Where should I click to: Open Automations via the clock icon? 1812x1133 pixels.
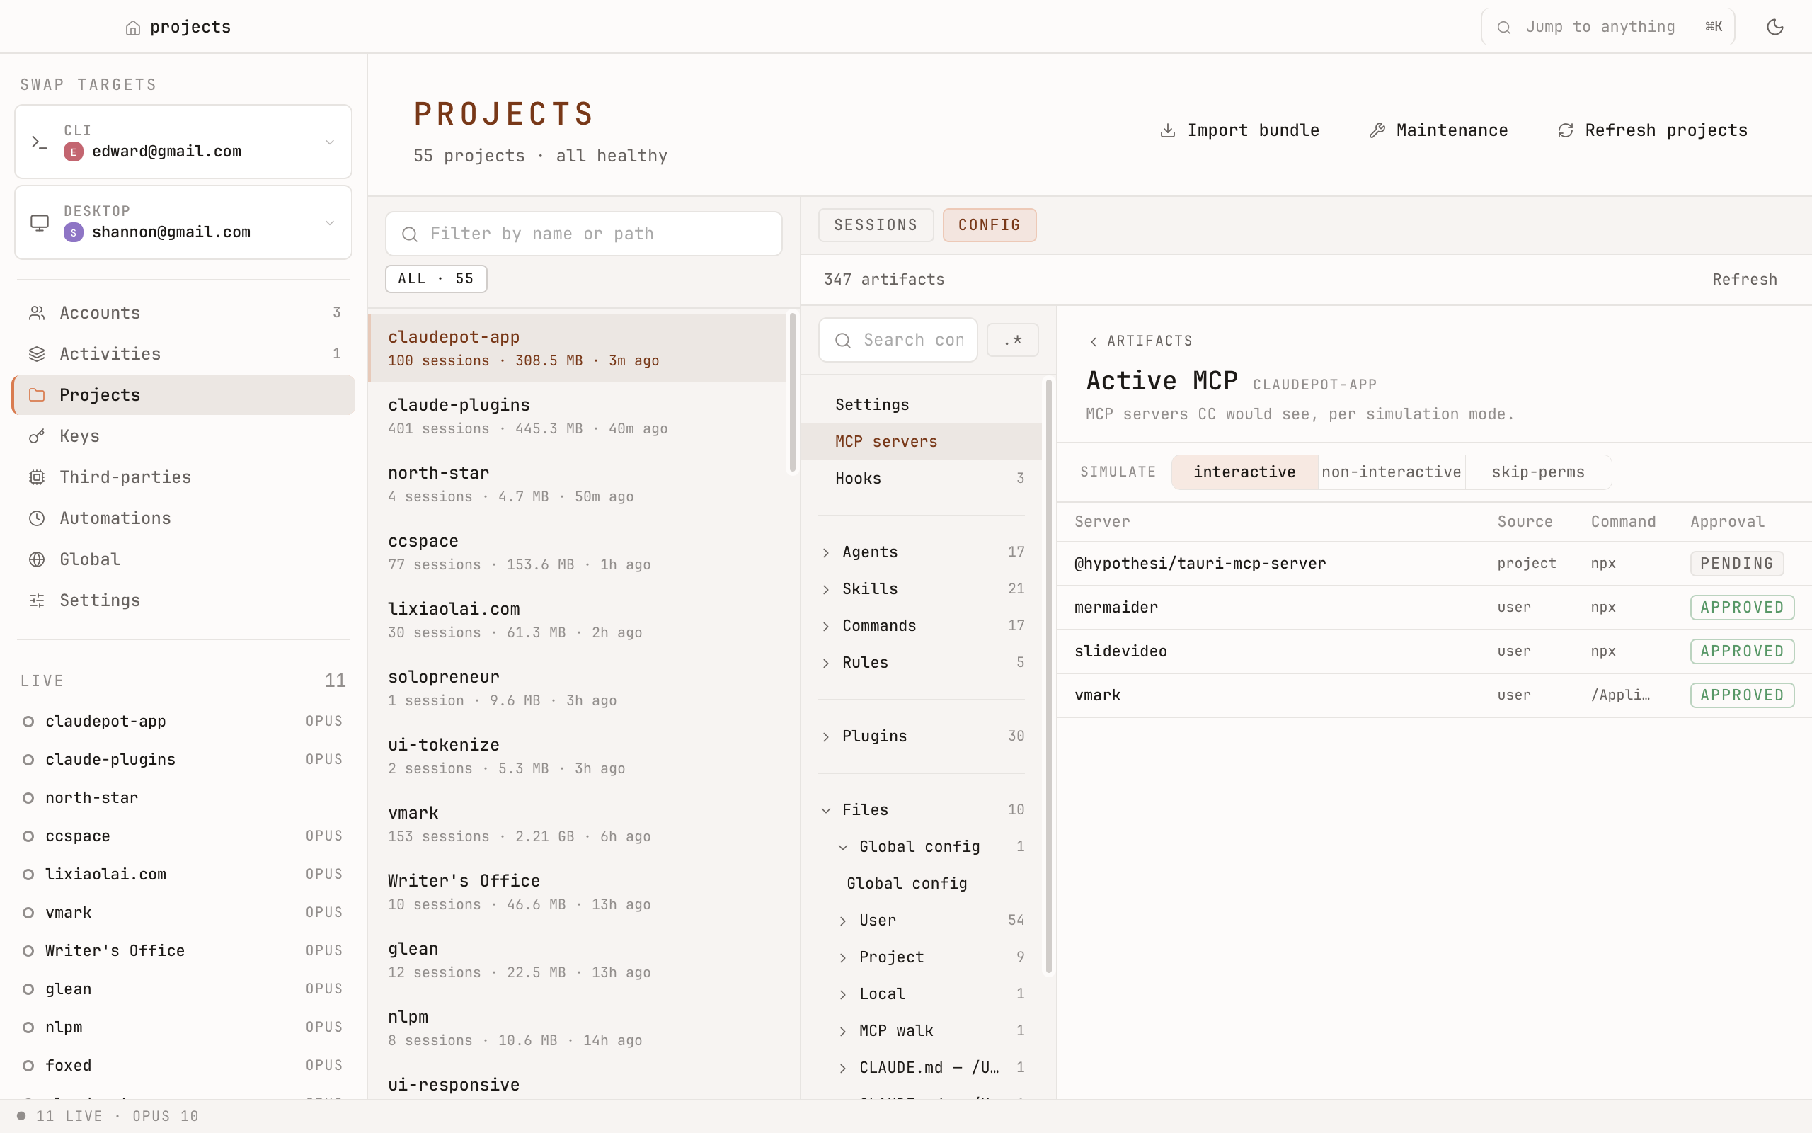[x=38, y=518]
